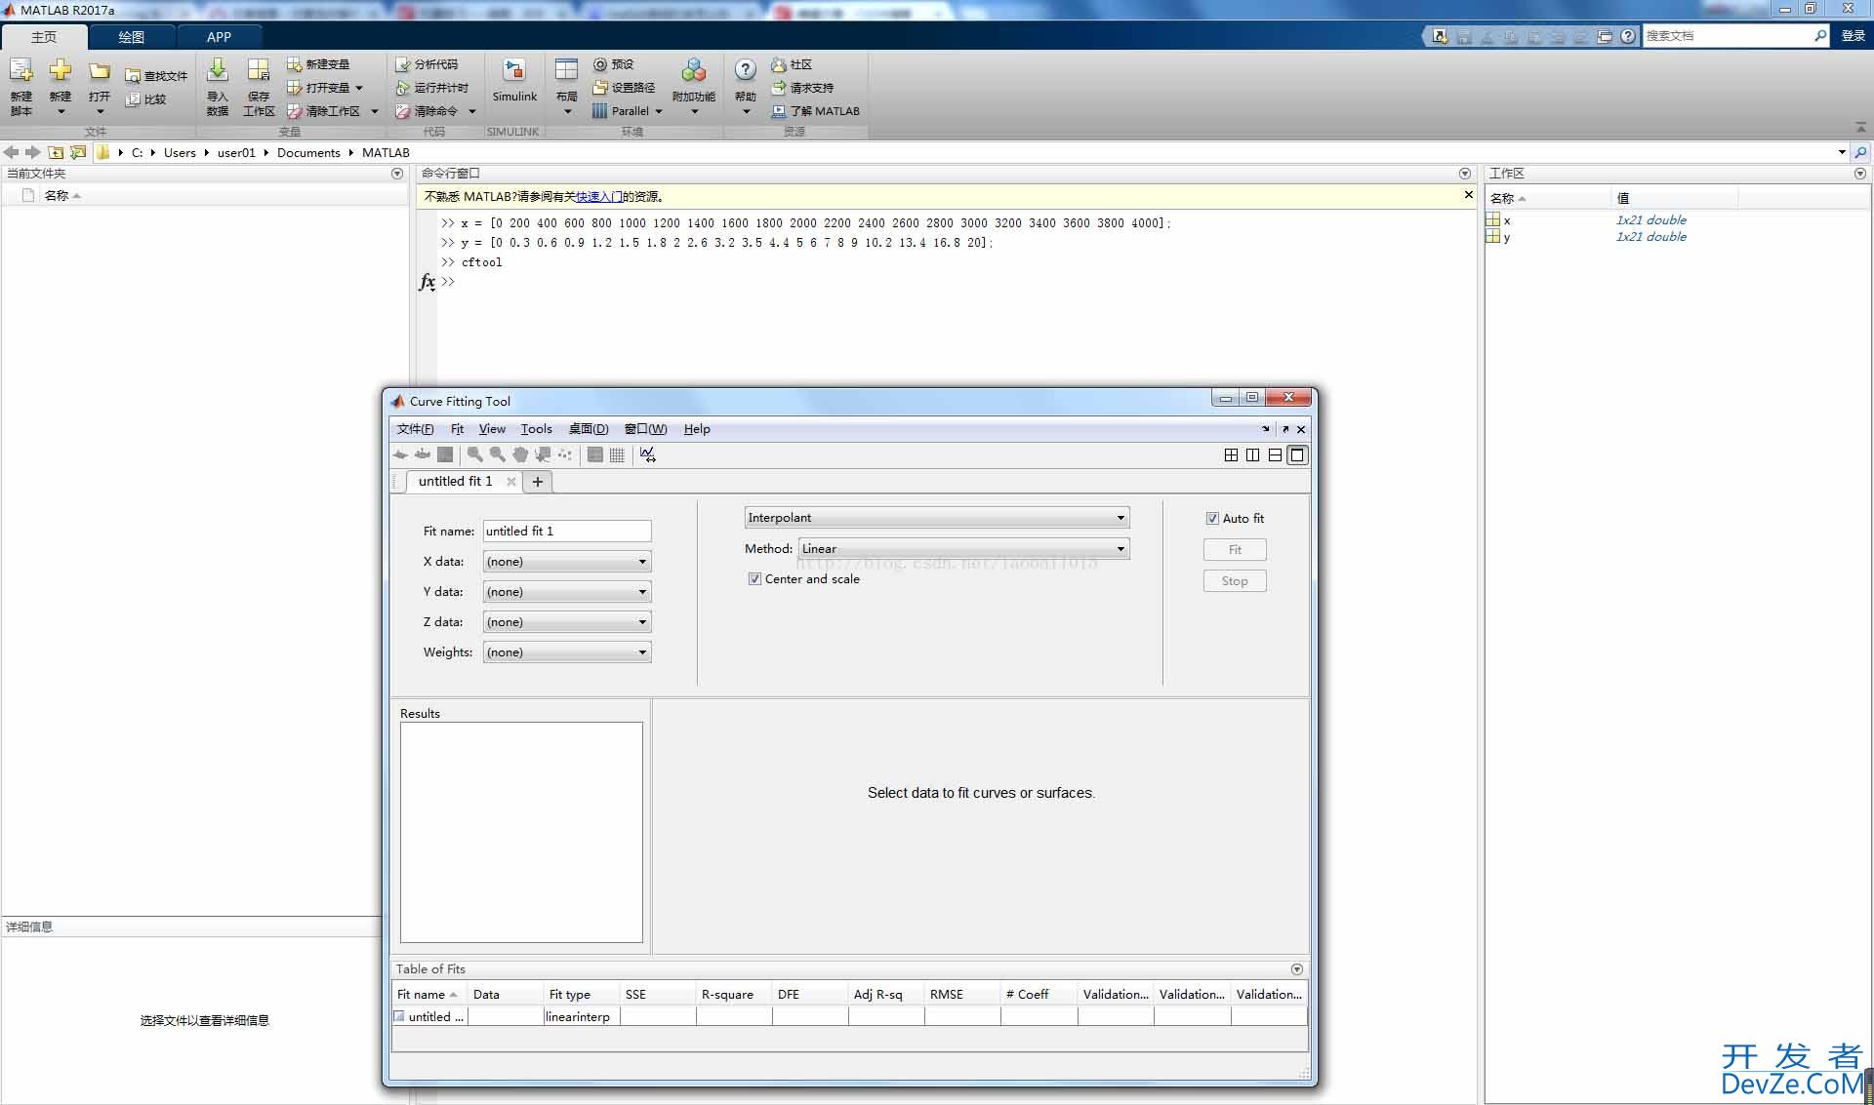Click the pan hand tool in Curve Fitting toolbar
The image size is (1874, 1105).
point(520,454)
